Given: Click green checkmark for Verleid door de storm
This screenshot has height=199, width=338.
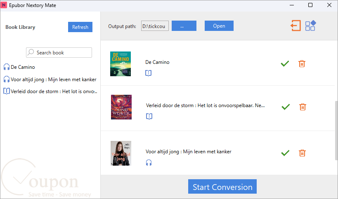Looking at the screenshot, I should (x=286, y=107).
